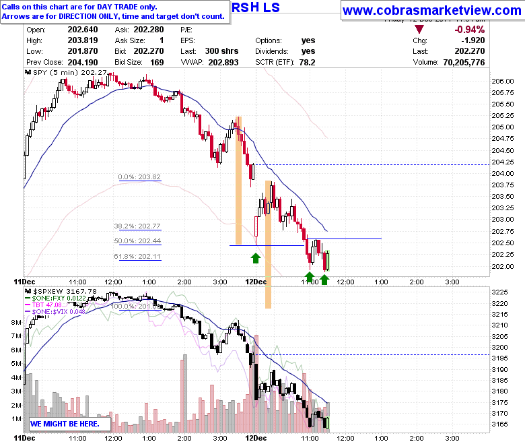Click the 1M volume axis label
This screenshot has width=525, height=444.
pos(16,419)
